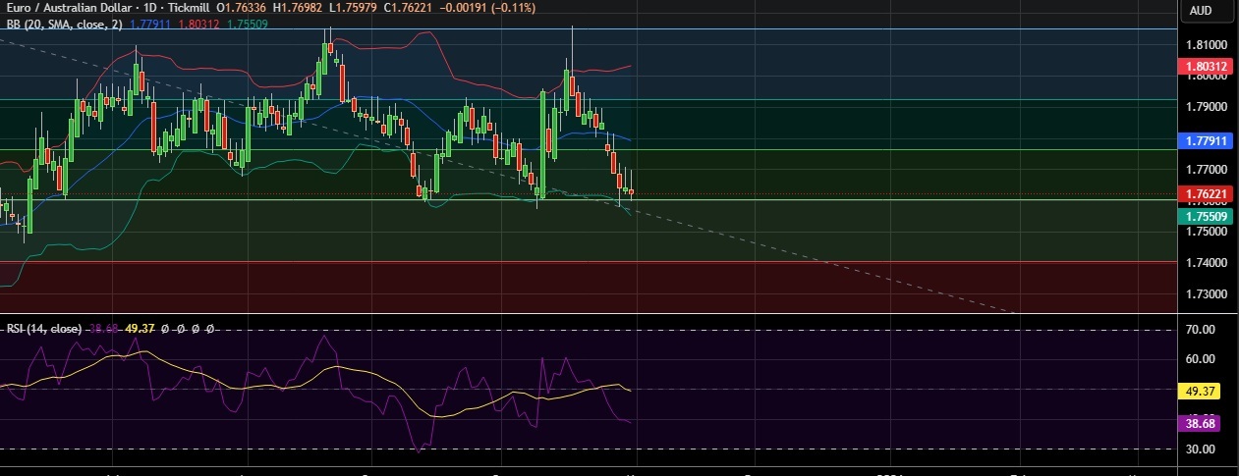Screen dimensions: 1239x476
Task: Open the AUD currency selector
Action: (1200, 10)
